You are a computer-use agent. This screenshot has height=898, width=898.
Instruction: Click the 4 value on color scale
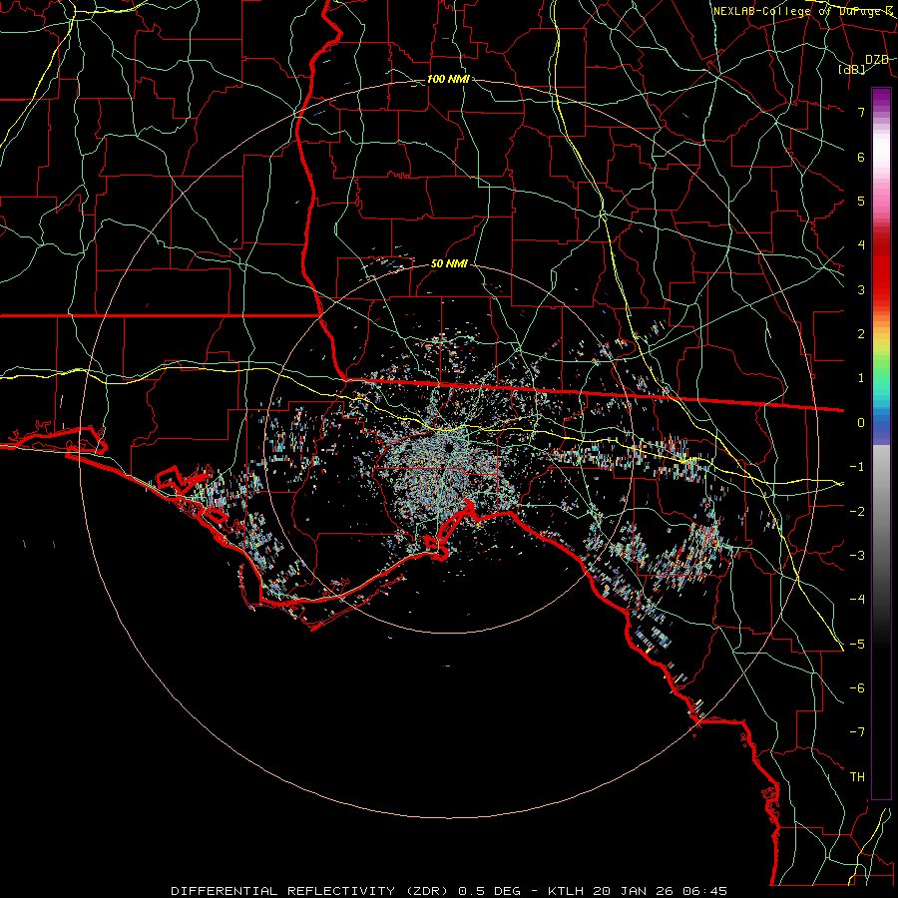(861, 245)
